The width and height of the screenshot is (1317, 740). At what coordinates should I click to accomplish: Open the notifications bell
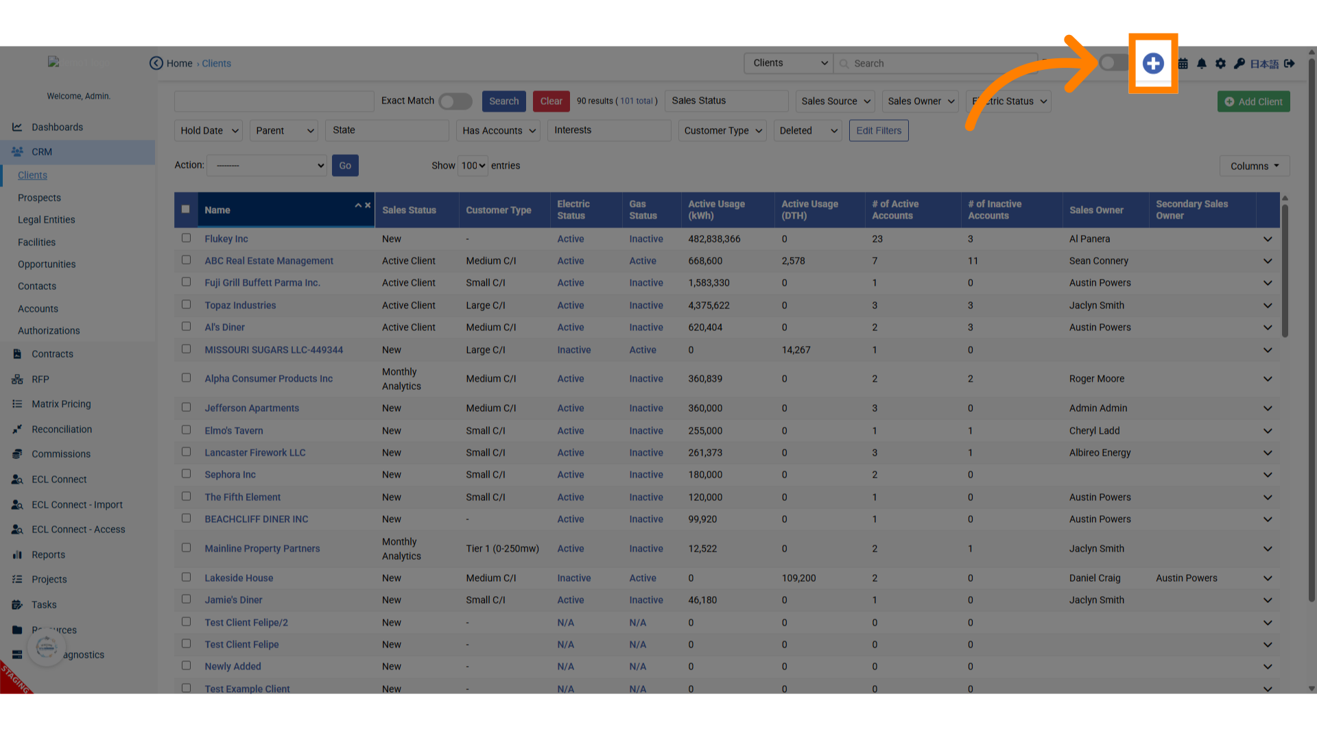click(1202, 64)
